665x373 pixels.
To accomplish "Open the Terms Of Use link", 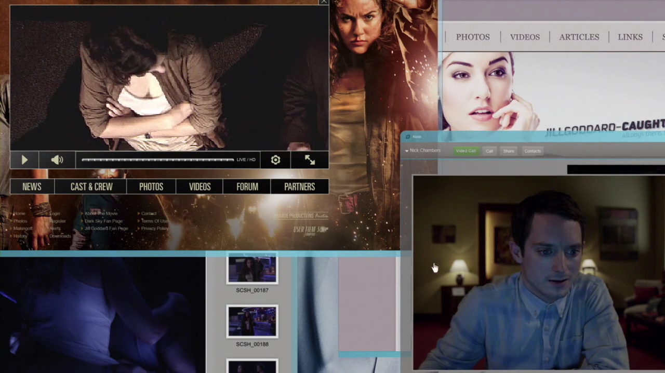I will point(154,221).
